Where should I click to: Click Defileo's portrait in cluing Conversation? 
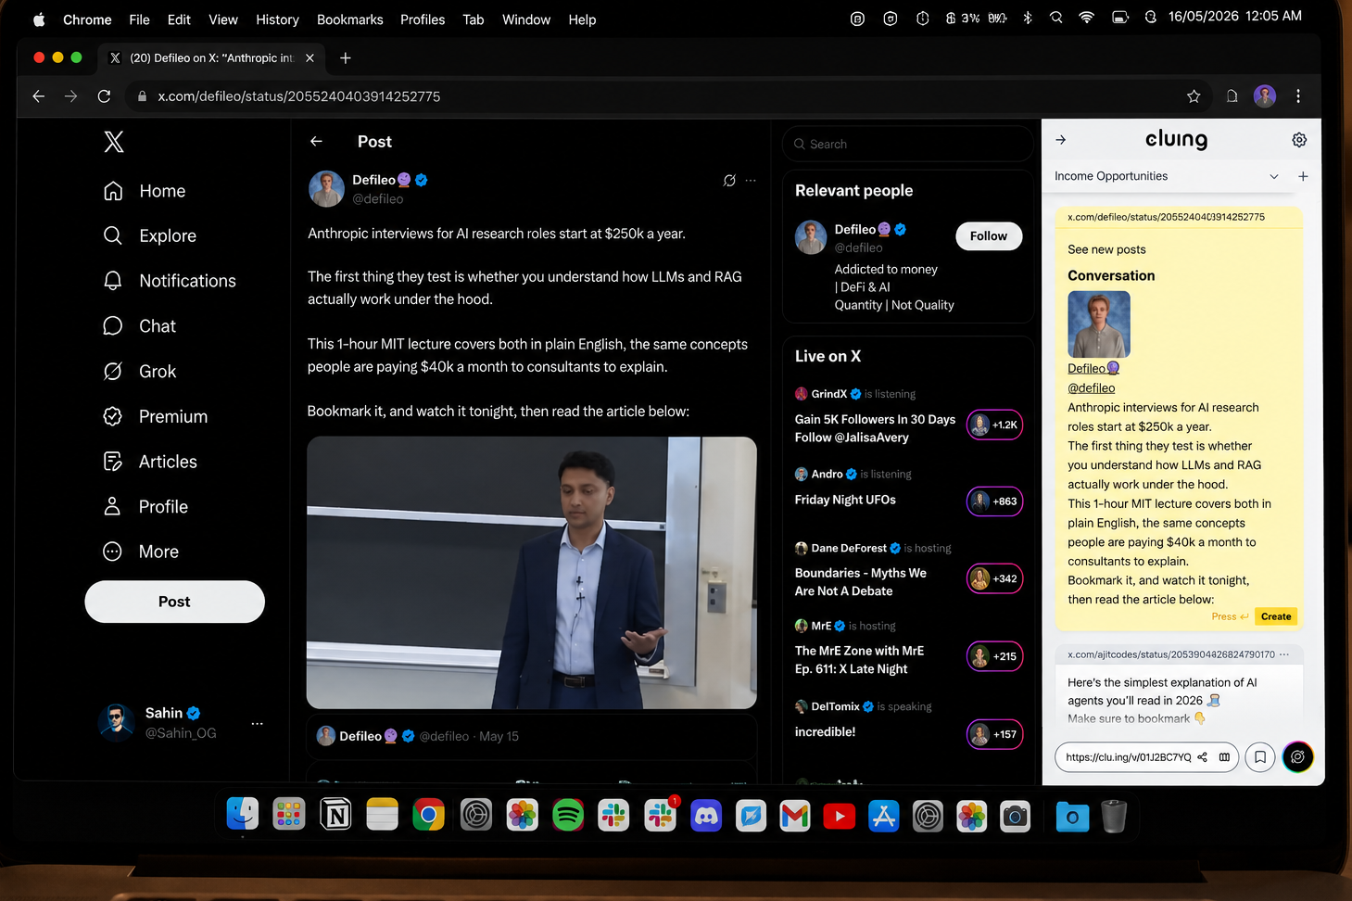[1099, 324]
